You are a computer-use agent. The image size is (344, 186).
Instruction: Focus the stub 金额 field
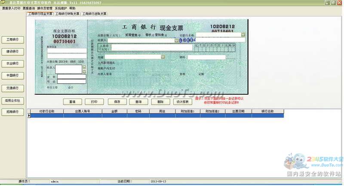pos(71,77)
